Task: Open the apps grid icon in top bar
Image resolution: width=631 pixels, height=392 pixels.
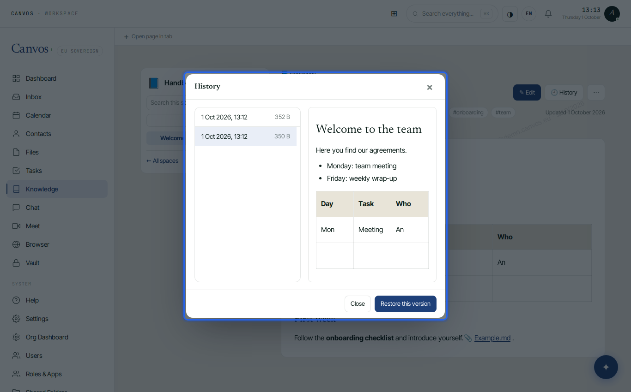Action: point(394,14)
